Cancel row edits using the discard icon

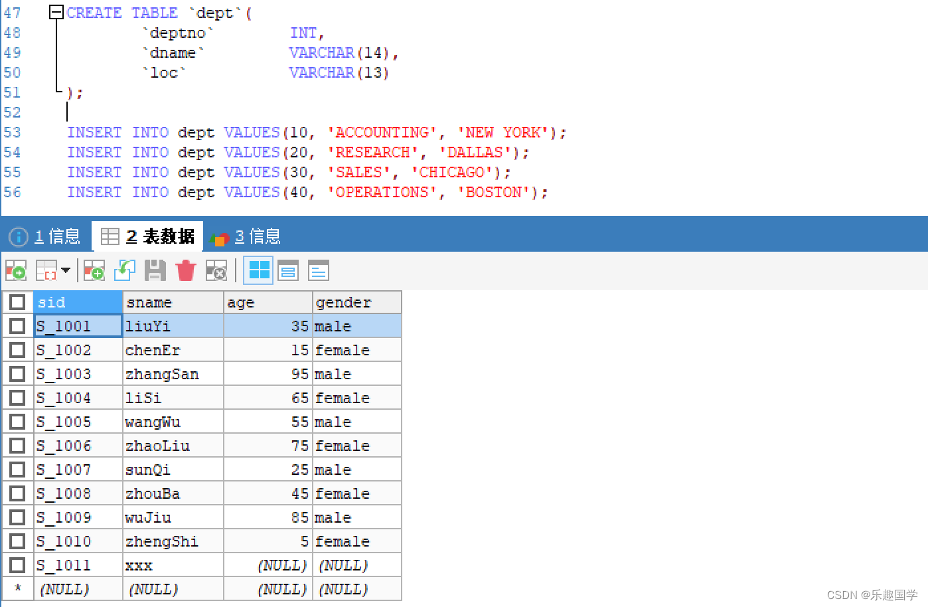point(216,270)
